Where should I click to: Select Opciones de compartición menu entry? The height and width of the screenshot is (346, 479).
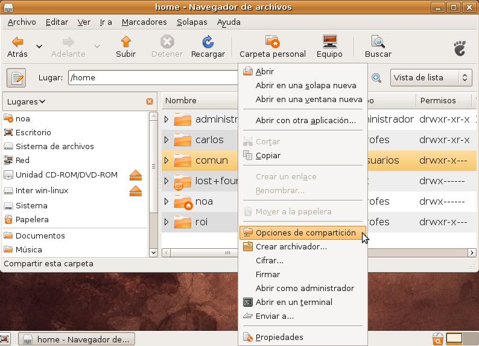tap(305, 232)
